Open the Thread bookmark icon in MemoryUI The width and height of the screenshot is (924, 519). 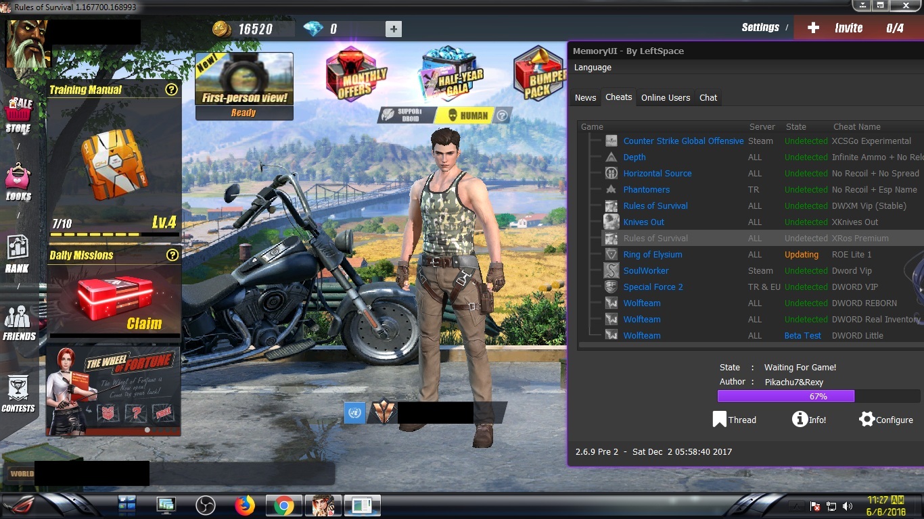(x=720, y=420)
